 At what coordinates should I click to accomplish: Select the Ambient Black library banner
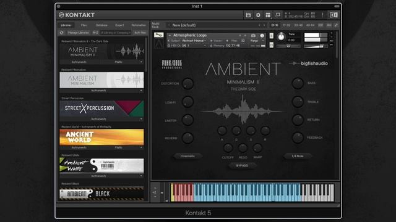coord(101,194)
